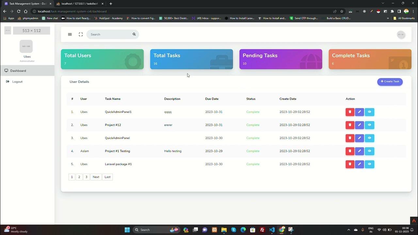
Task: Select the user name Aslam in row 4
Action: pos(85,151)
